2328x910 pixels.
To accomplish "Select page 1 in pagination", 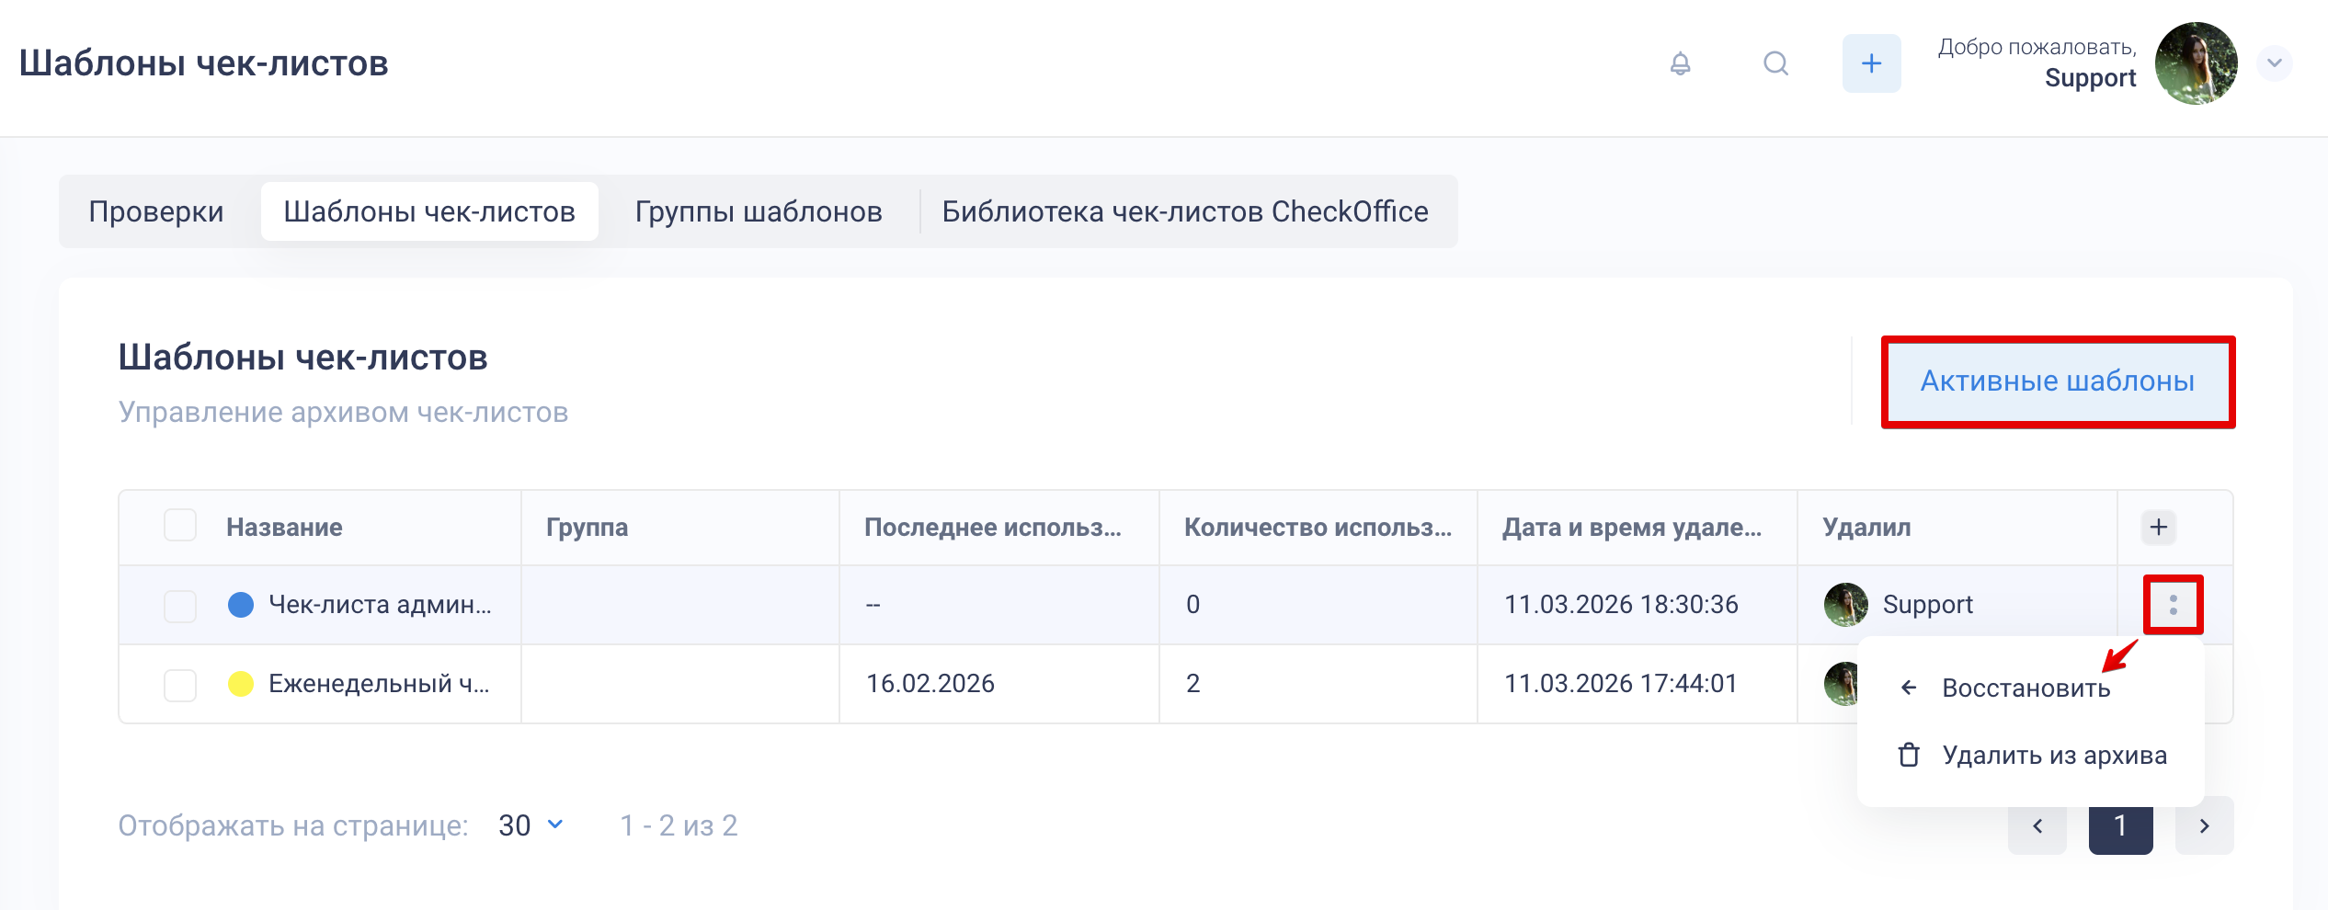I will [2120, 825].
